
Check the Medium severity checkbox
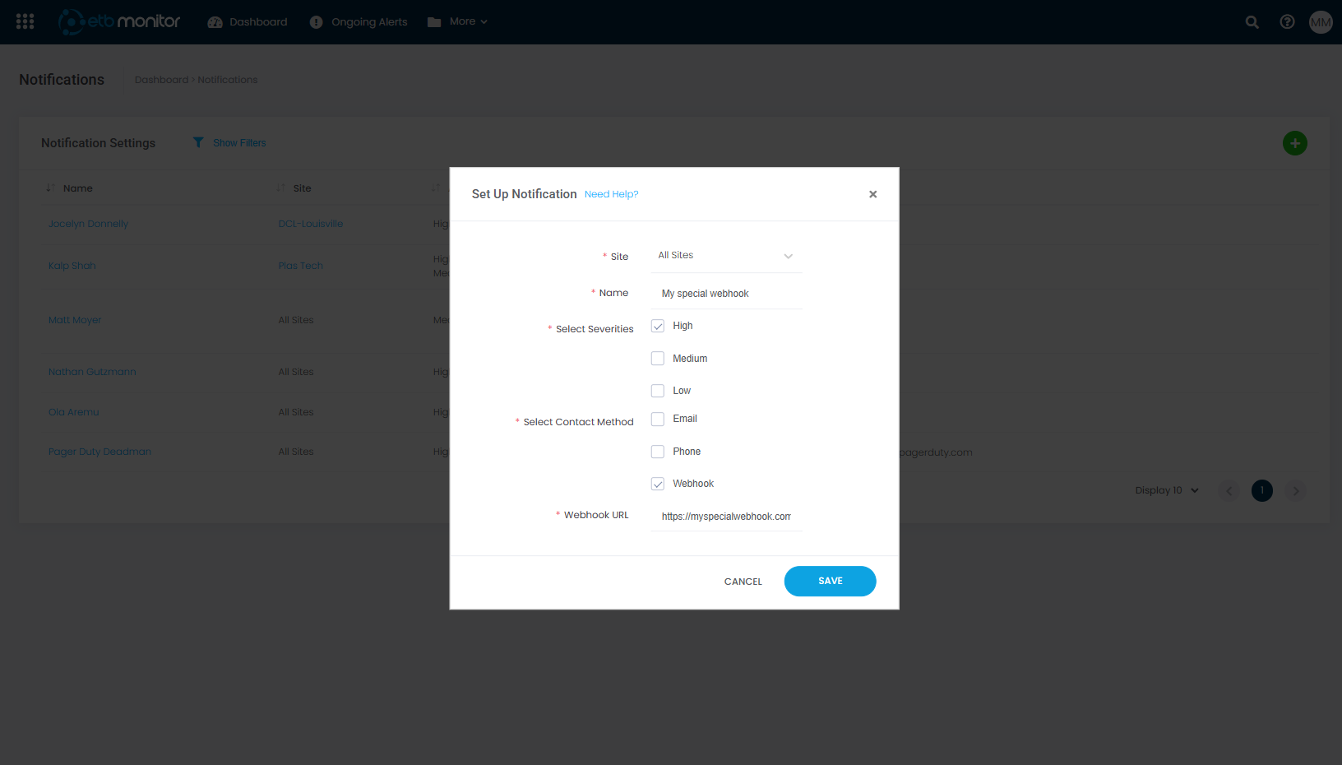tap(658, 359)
